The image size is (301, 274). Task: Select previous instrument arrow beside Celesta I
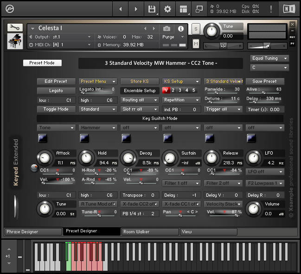tap(145, 29)
